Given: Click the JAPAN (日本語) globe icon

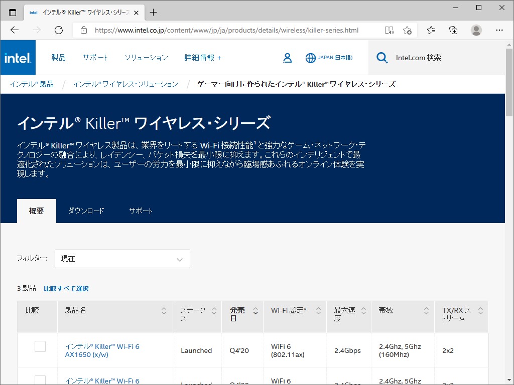Looking at the screenshot, I should click(310, 58).
